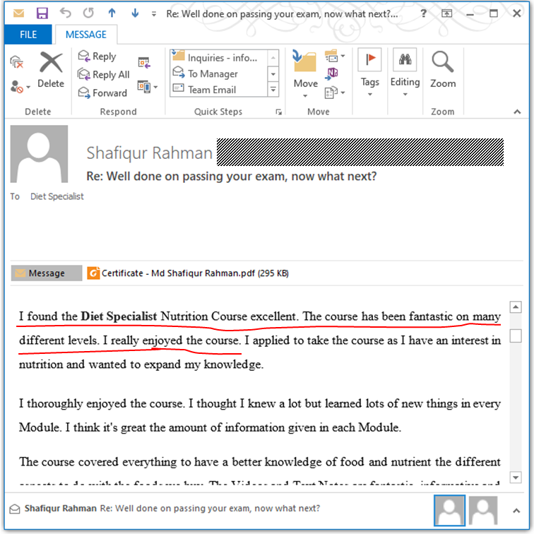
Task: Click Reply in the Respond group
Action: (x=97, y=56)
